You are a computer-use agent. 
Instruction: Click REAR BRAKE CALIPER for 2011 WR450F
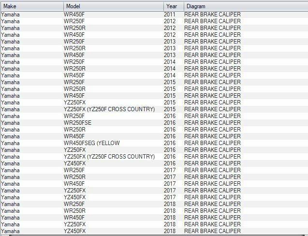click(212, 15)
